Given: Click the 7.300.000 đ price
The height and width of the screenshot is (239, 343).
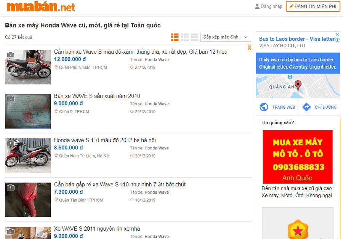Looking at the screenshot, I should point(68,192).
